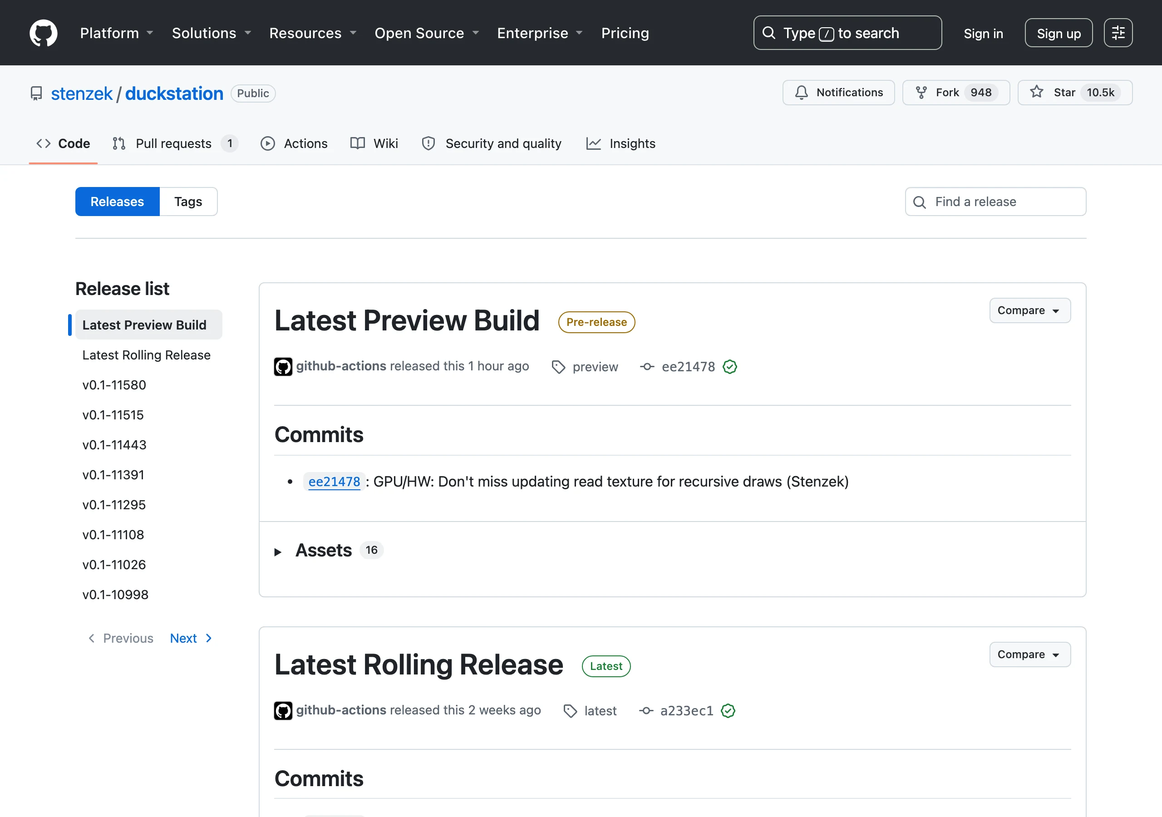The height and width of the screenshot is (817, 1162).
Task: Star the duckstation repository
Action: tap(1075, 93)
